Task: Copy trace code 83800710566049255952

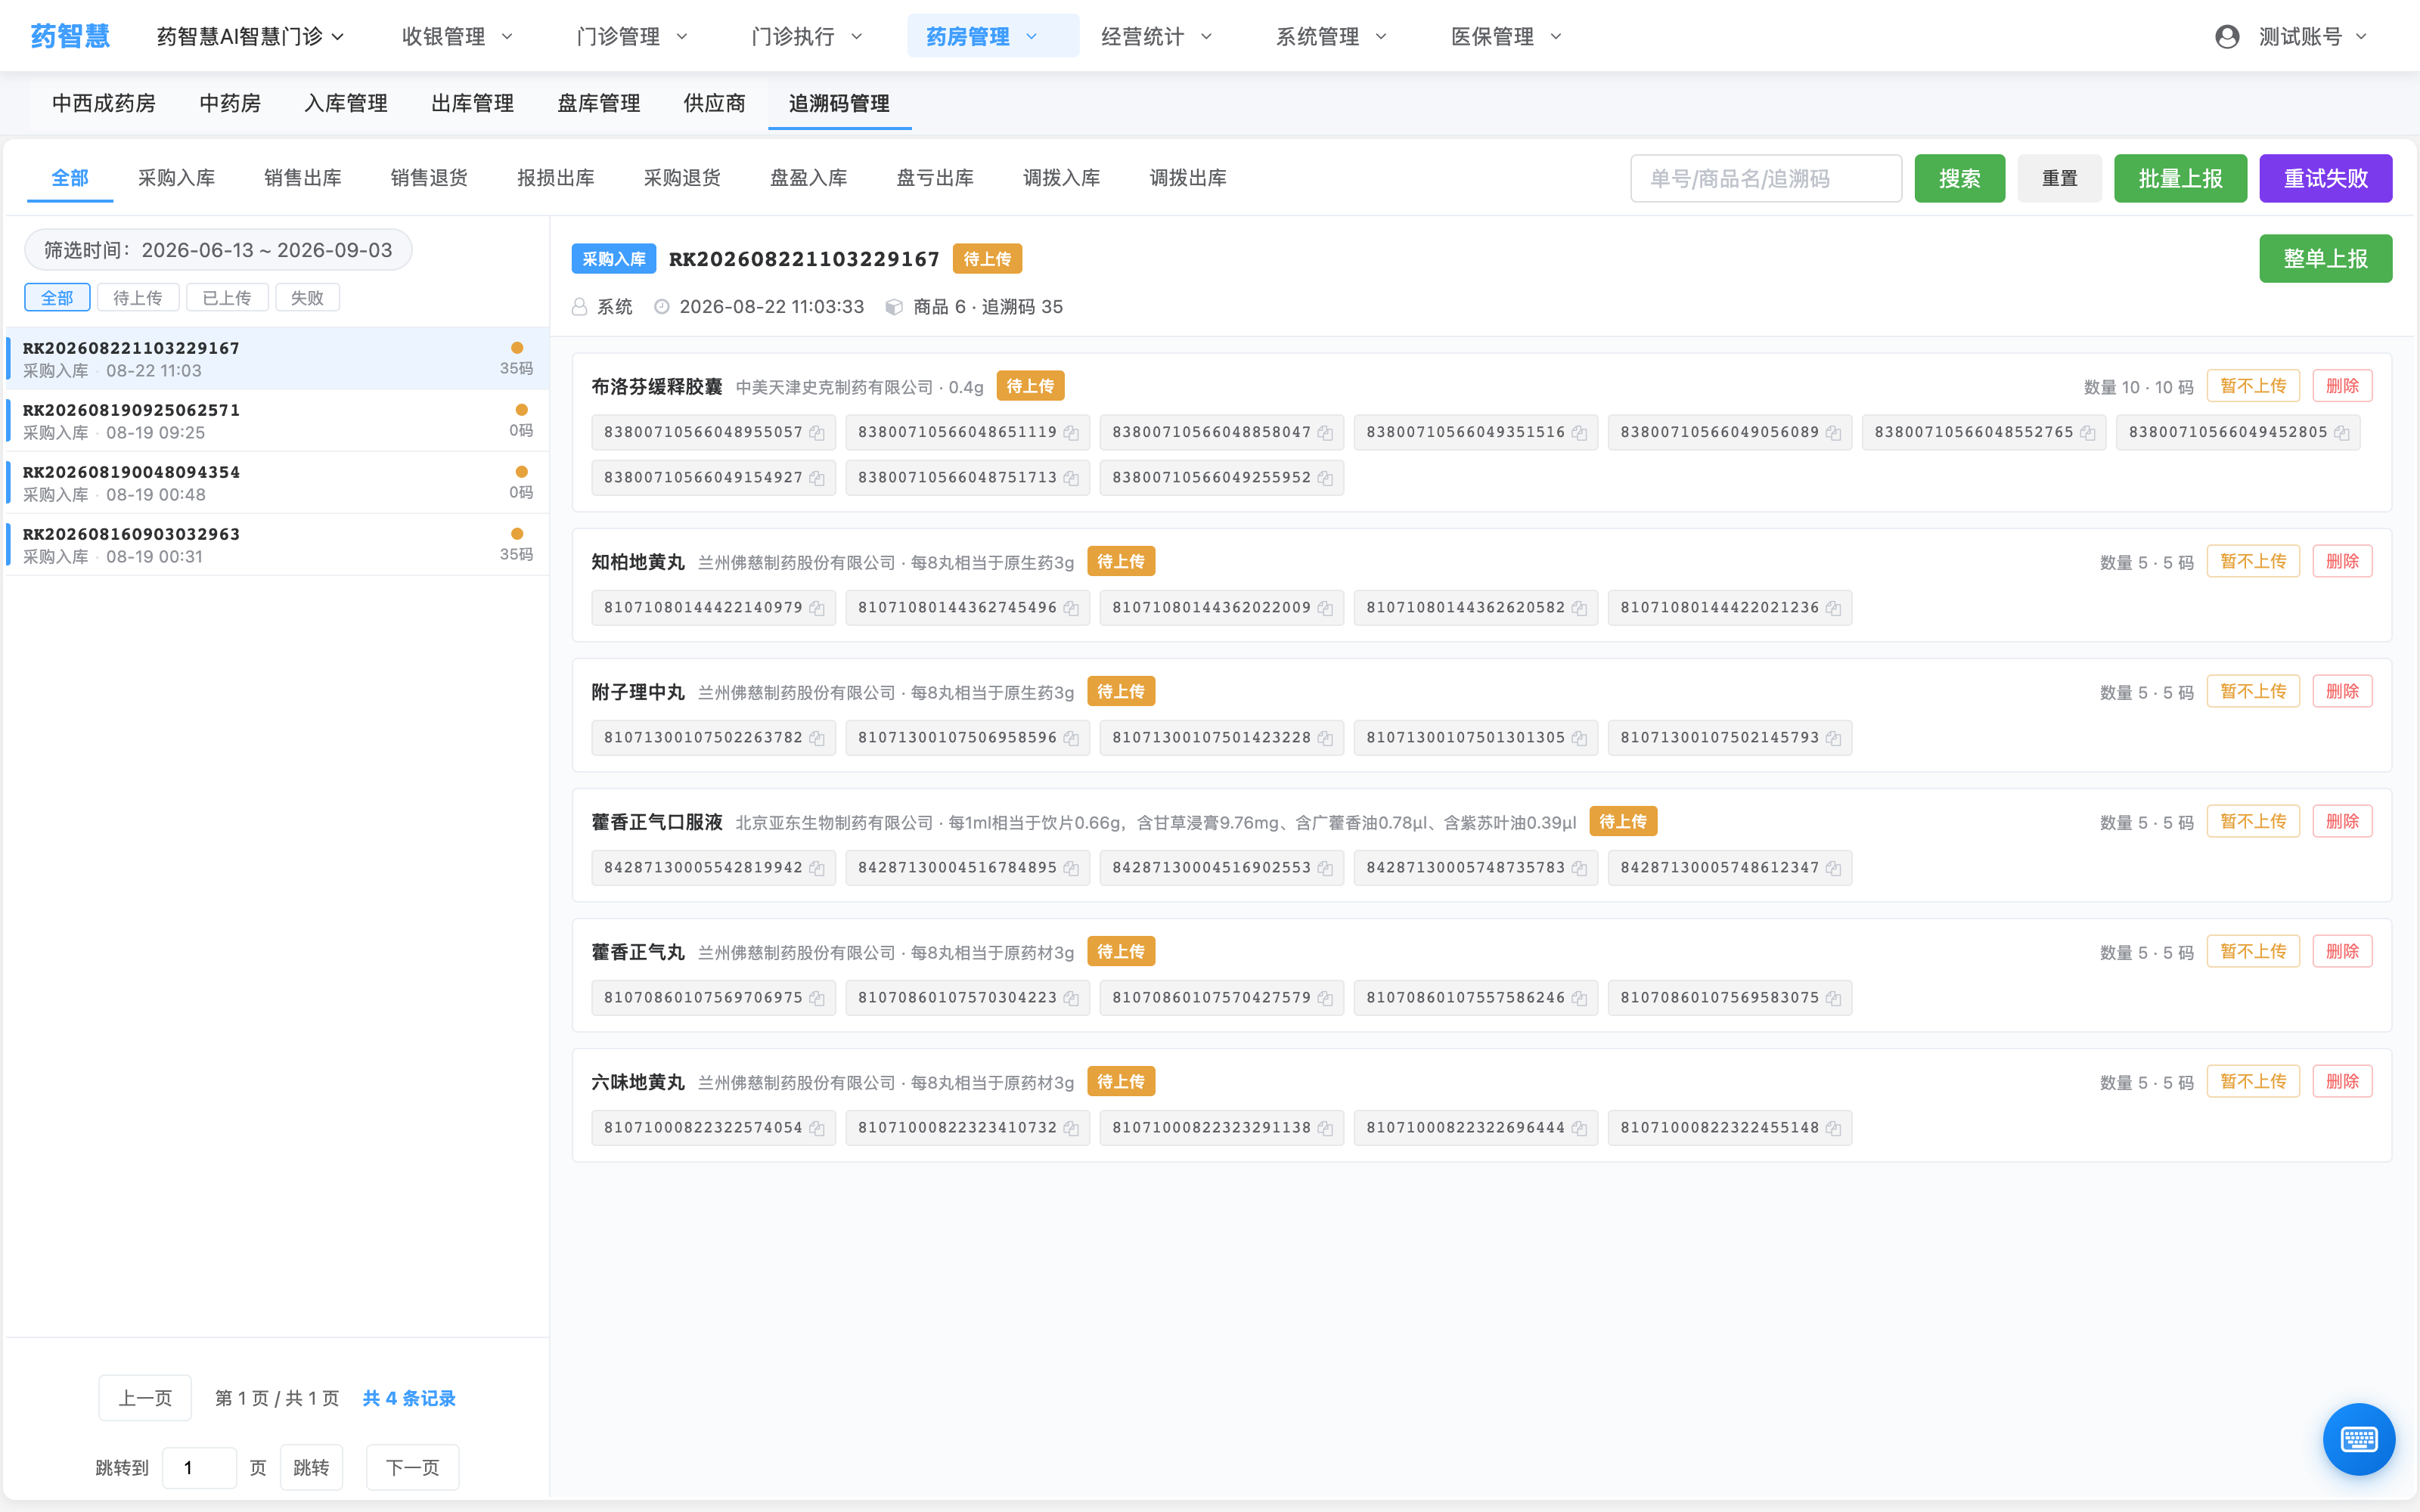Action: click(x=1325, y=478)
